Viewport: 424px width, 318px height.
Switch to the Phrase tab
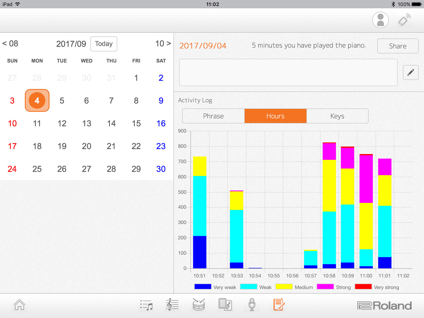(214, 116)
